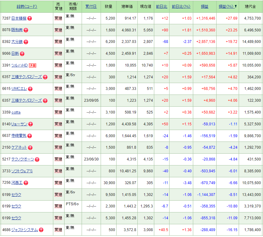The width and height of the screenshot is (263, 237).
Task: Click the quantity value 30,900
Action: point(109,183)
